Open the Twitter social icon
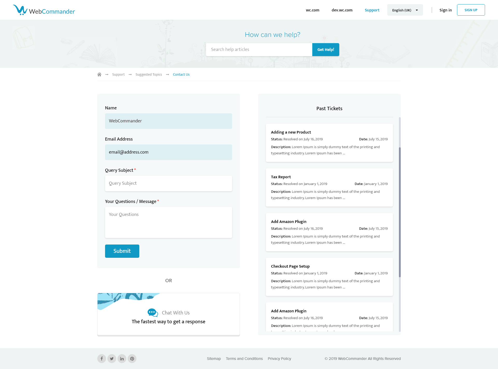The height and width of the screenshot is (369, 498). pos(112,359)
